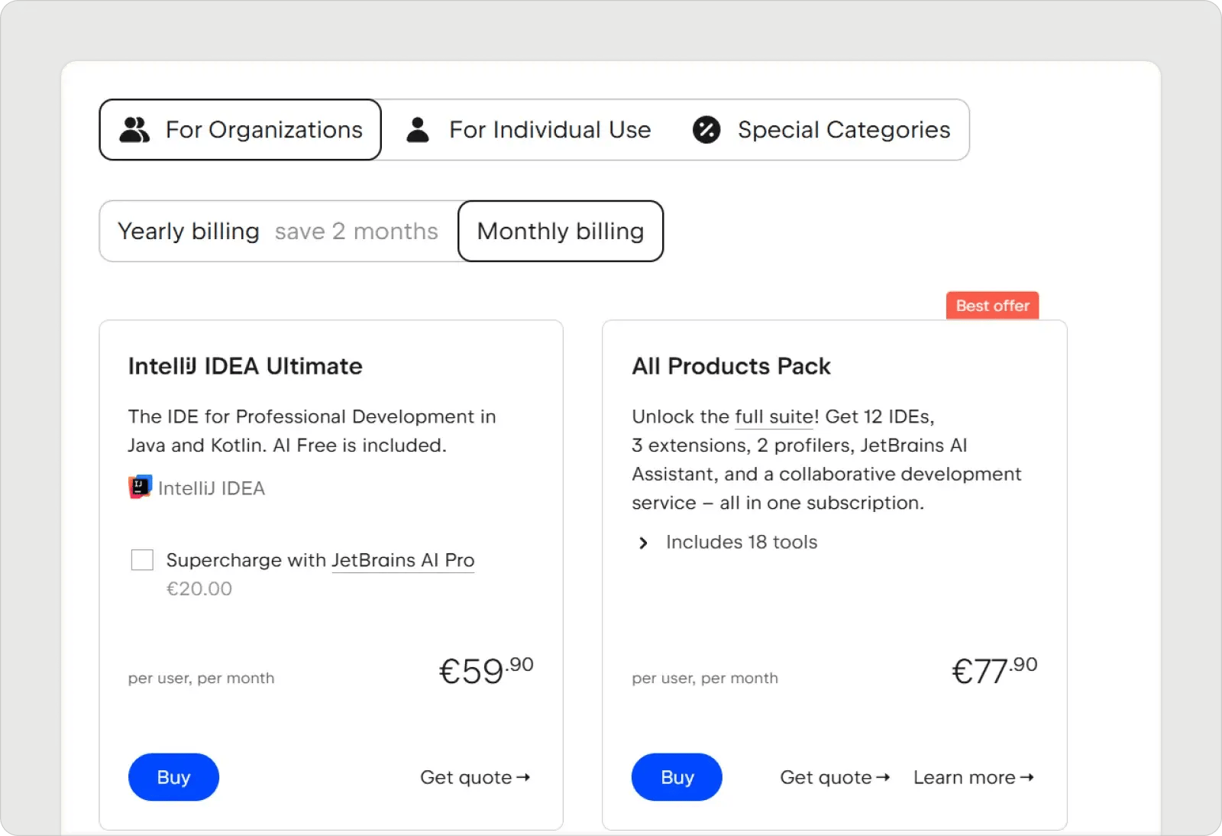Click Learn more for All Products Pack
Screen dimensions: 1222x836
(x=974, y=777)
